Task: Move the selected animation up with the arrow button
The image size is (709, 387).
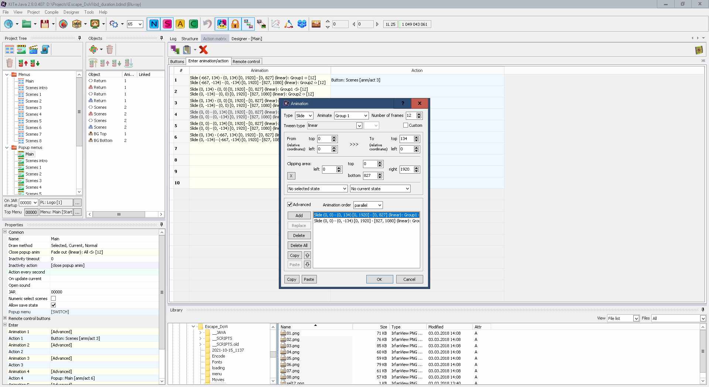Action: point(307,255)
